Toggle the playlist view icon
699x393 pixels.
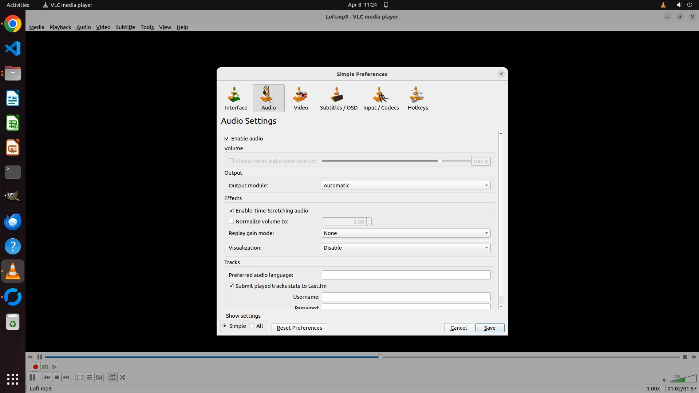tap(90, 377)
